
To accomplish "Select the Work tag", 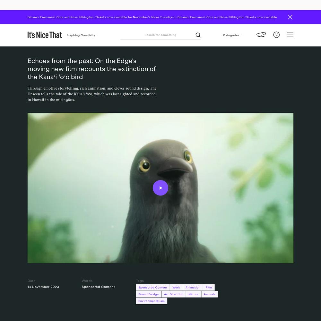I will coord(176,287).
